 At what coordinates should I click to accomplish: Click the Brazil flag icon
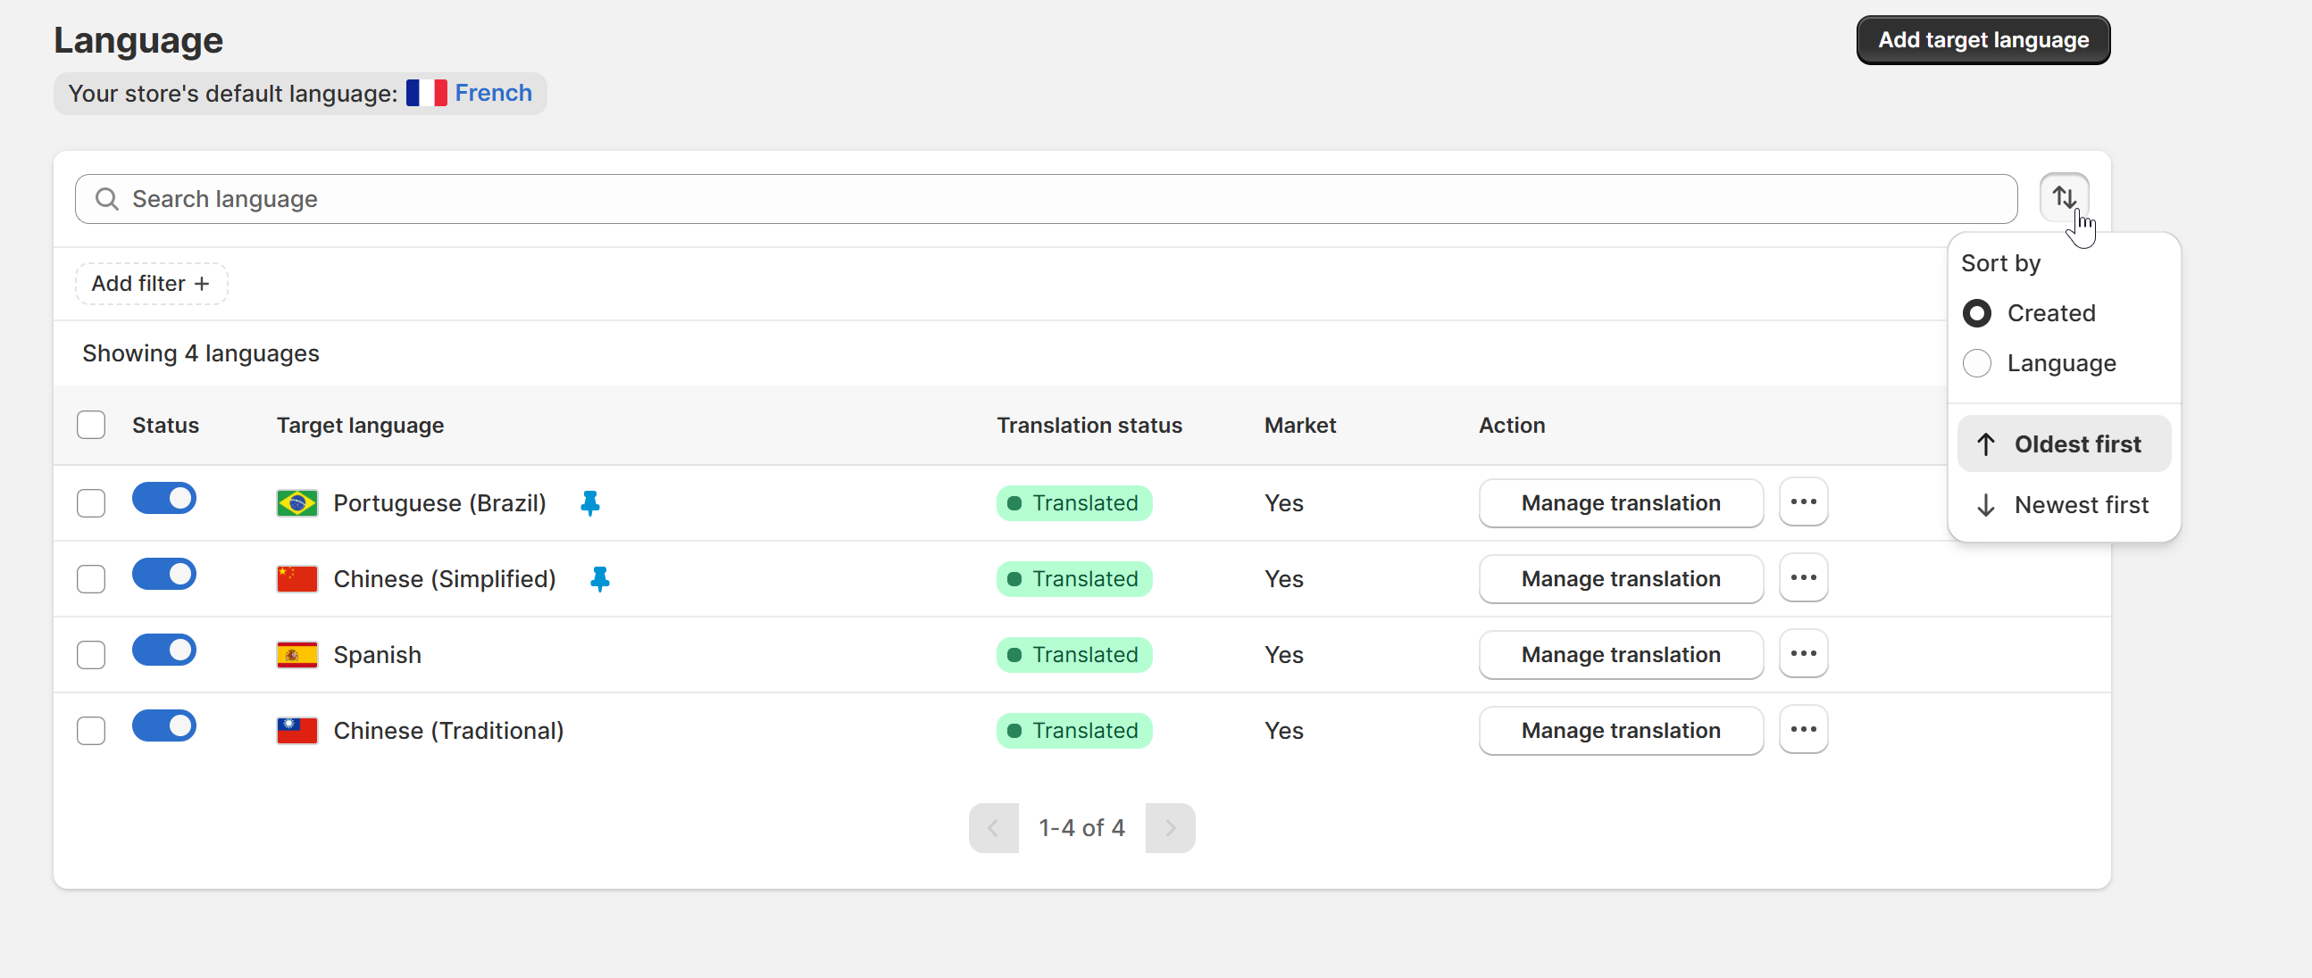[297, 503]
